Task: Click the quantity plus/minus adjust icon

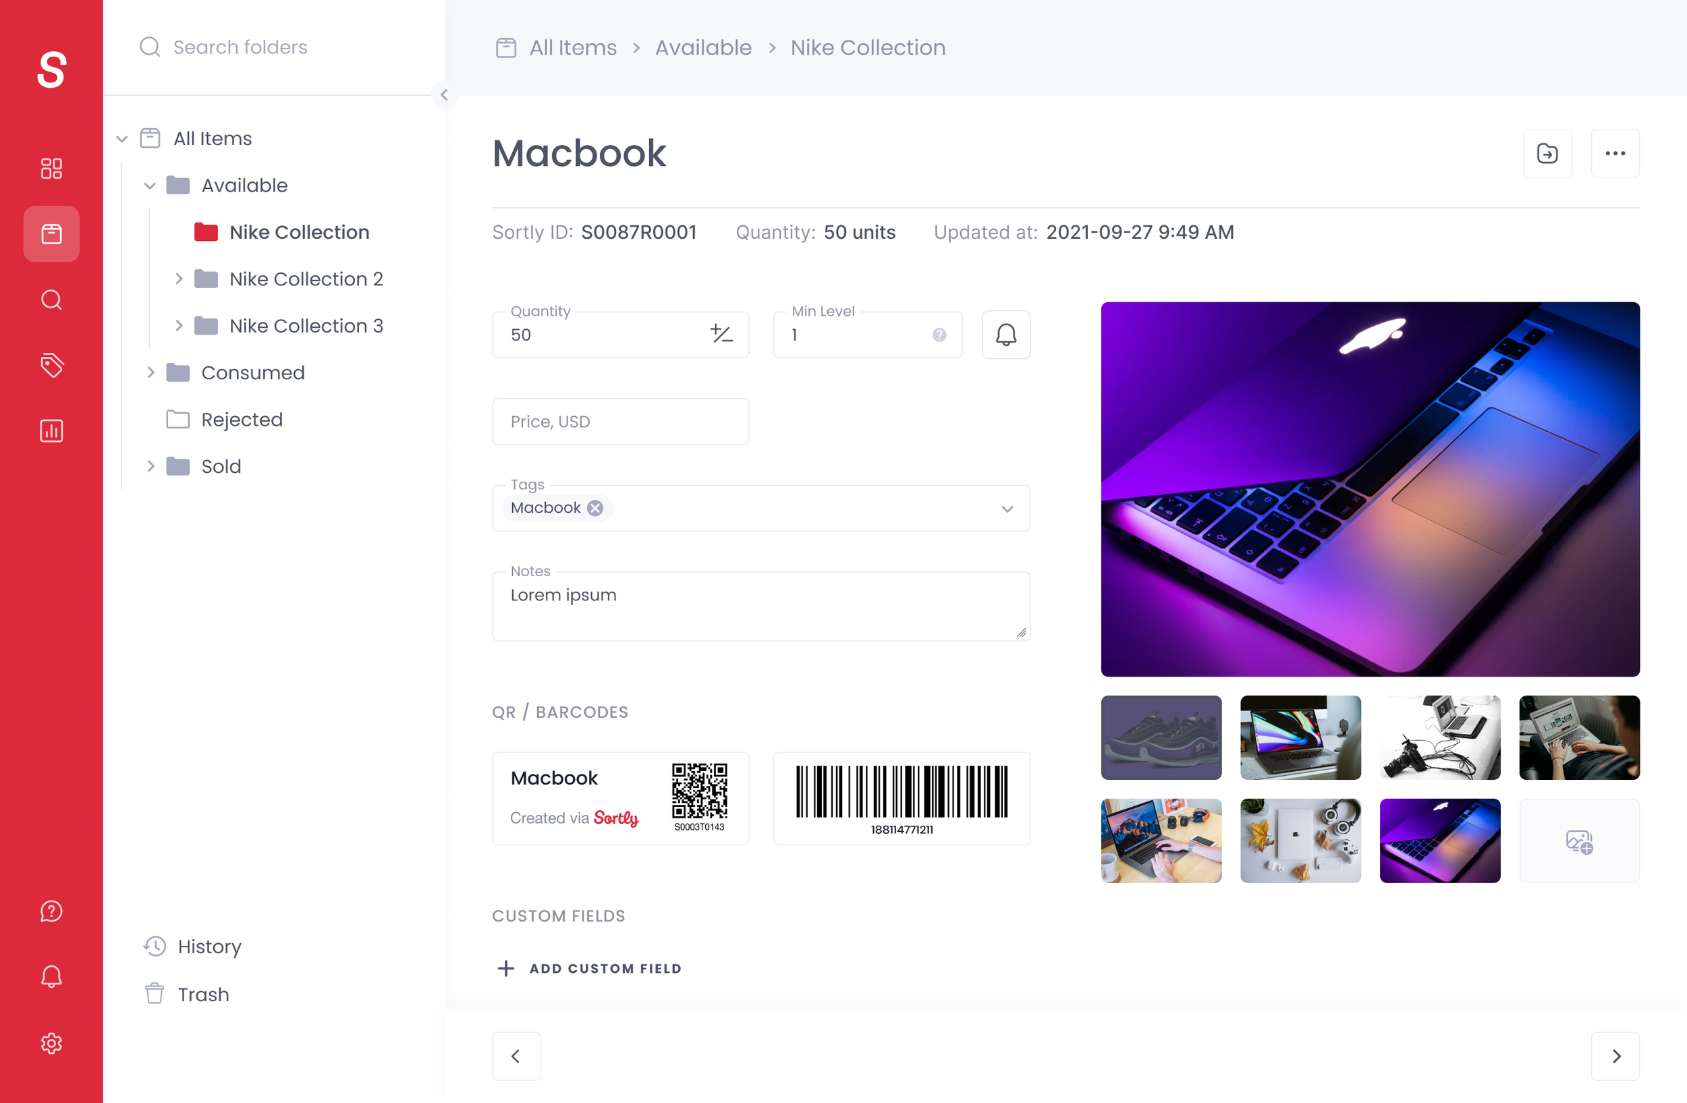Action: (721, 335)
